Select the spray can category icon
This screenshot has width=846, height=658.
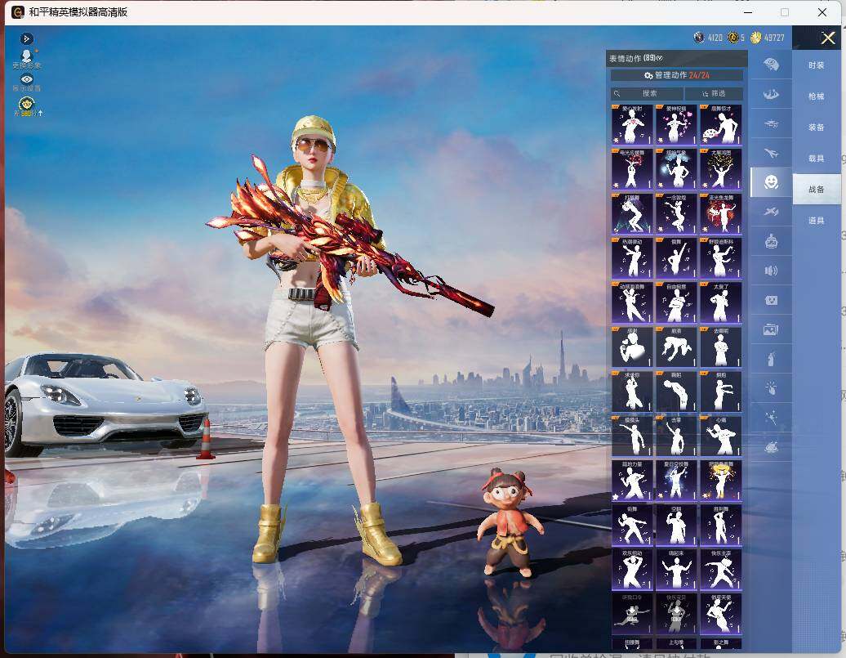(x=771, y=358)
